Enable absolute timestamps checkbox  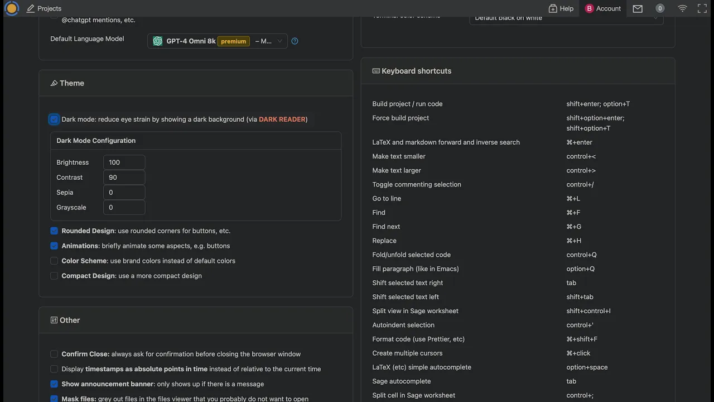click(x=54, y=369)
